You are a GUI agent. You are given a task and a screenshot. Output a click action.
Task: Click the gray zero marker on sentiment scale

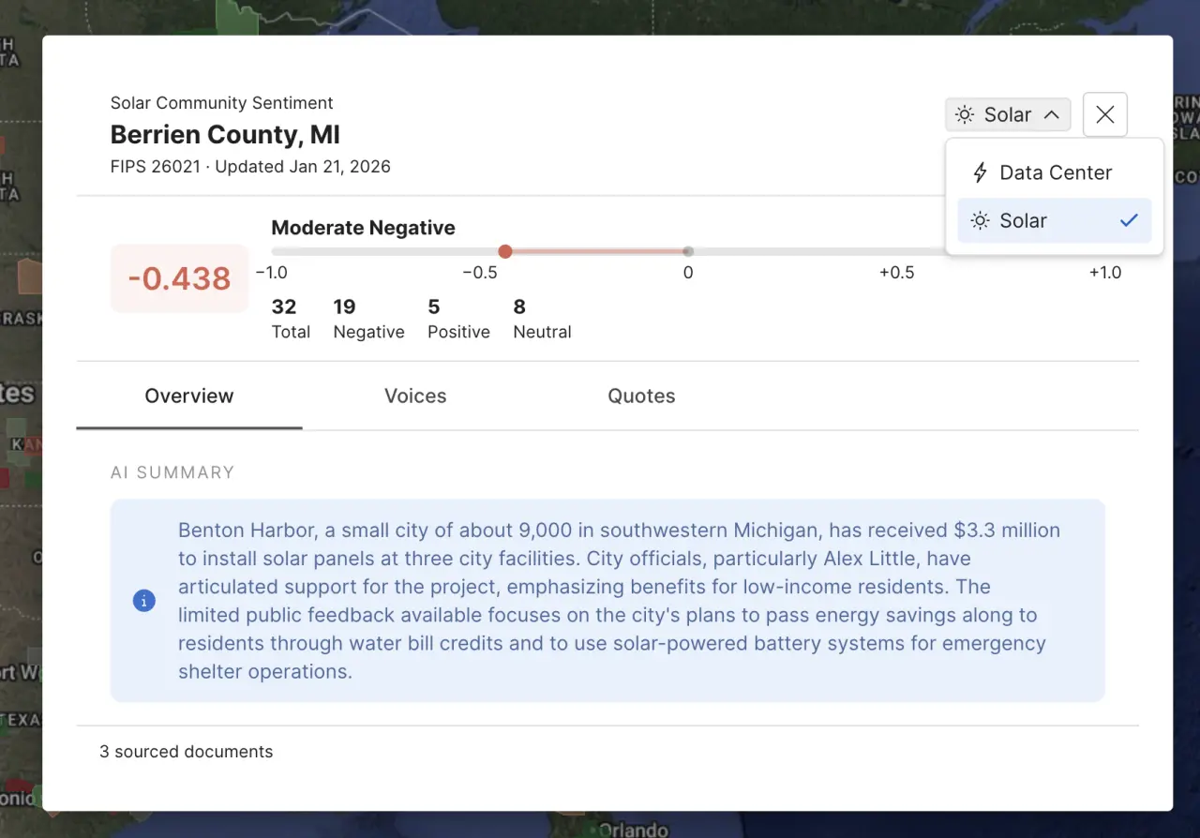click(688, 251)
